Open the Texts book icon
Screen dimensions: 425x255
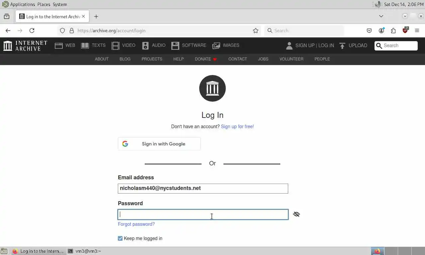(x=85, y=46)
